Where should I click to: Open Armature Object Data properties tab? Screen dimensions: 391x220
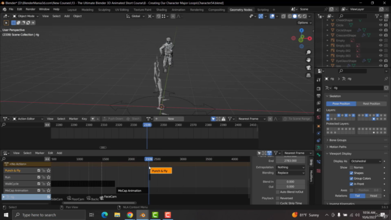[318, 148]
